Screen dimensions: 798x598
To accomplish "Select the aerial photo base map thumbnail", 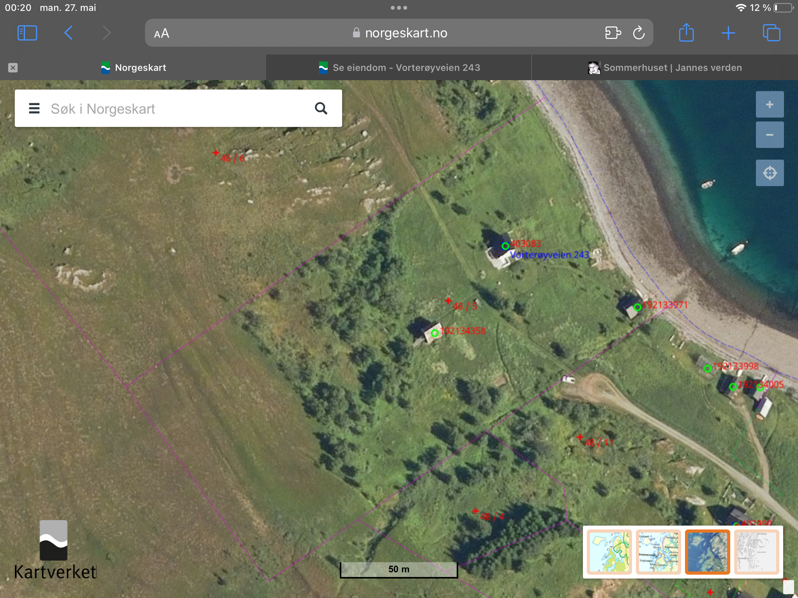I will (707, 552).
